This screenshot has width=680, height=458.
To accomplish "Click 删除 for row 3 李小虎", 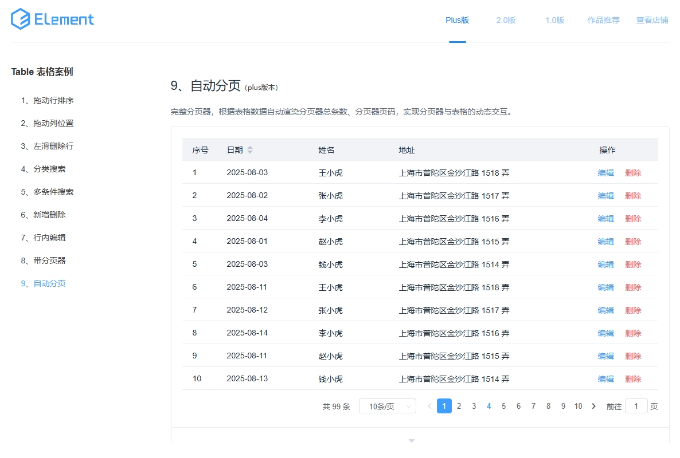I will pos(633,219).
